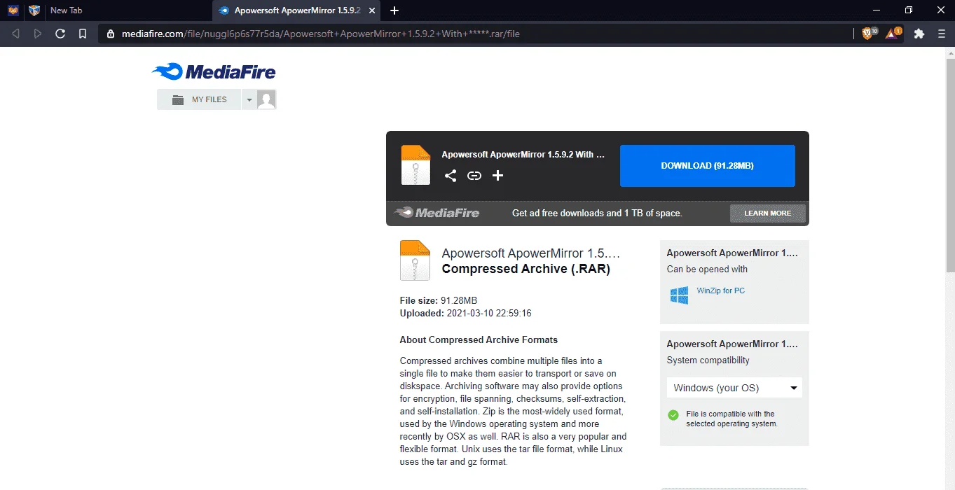Open MY FILES button
The height and width of the screenshot is (490, 955).
pos(199,99)
